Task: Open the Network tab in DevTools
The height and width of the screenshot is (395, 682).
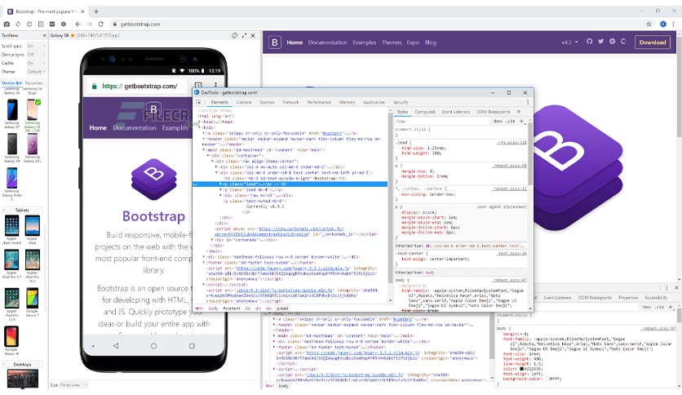Action: tap(290, 102)
